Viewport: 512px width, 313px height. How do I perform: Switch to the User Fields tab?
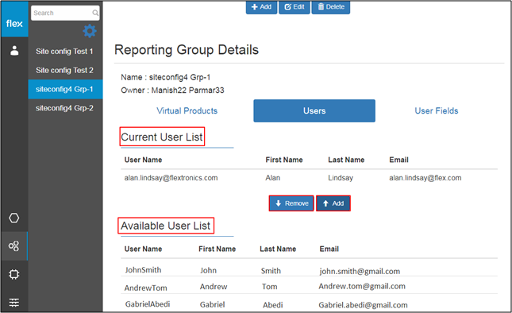coord(437,110)
